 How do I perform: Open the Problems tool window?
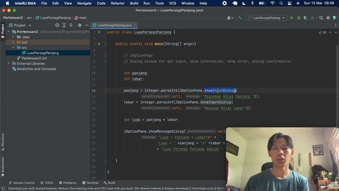coord(67,183)
